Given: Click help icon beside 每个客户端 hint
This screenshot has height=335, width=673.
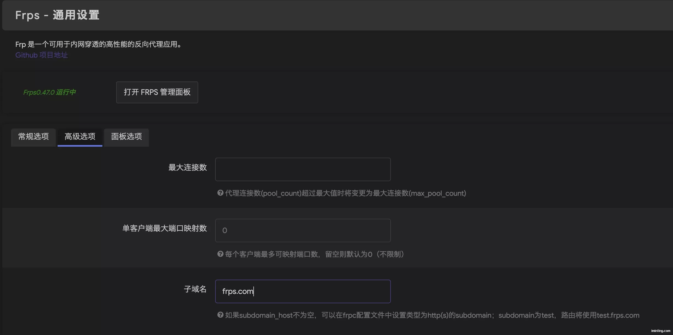Looking at the screenshot, I should point(220,254).
